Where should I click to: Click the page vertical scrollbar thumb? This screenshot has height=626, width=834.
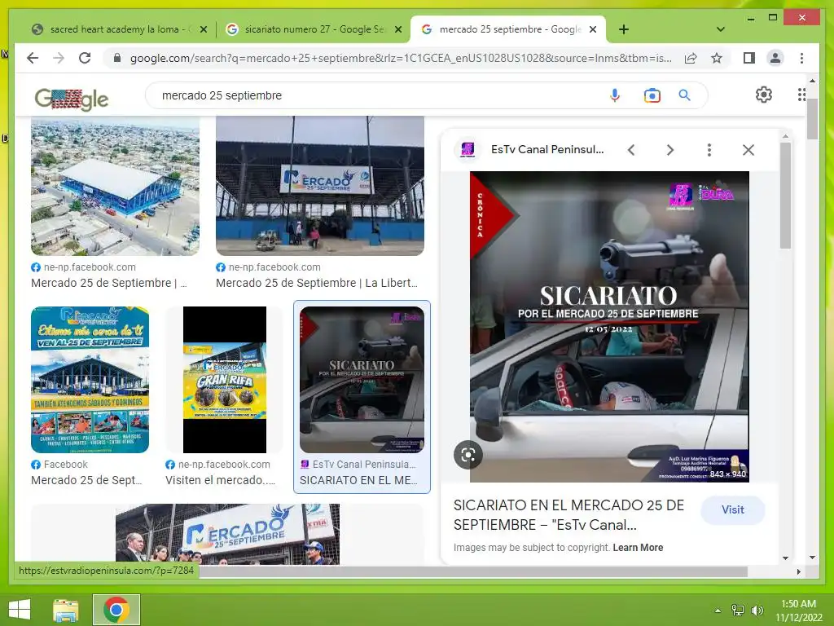click(812, 118)
